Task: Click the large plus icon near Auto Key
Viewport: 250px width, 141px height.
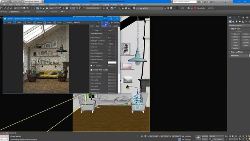Action: tap(198, 137)
